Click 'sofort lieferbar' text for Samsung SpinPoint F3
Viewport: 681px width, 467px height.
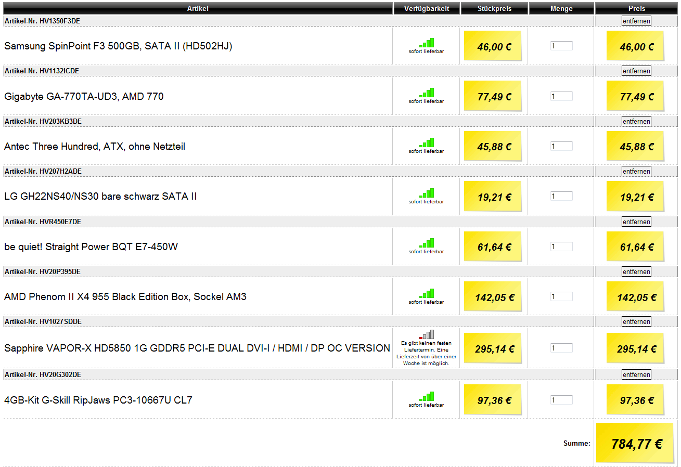click(x=426, y=51)
